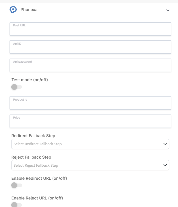
Task: Click the Reject Fallback Step chevron arrow
Action: (x=165, y=165)
